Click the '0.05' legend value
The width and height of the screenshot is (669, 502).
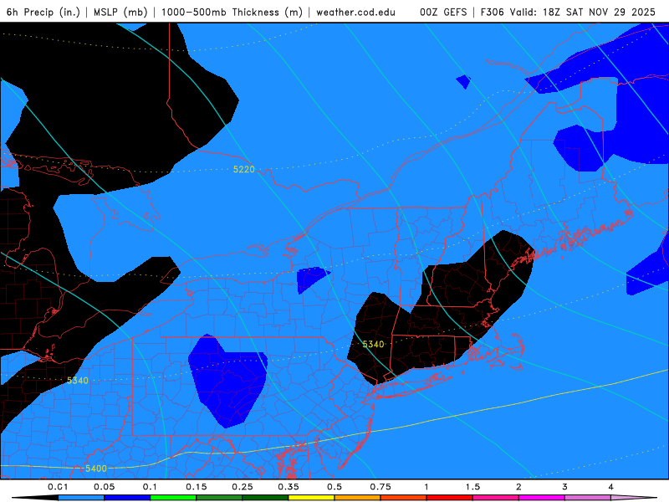point(104,487)
